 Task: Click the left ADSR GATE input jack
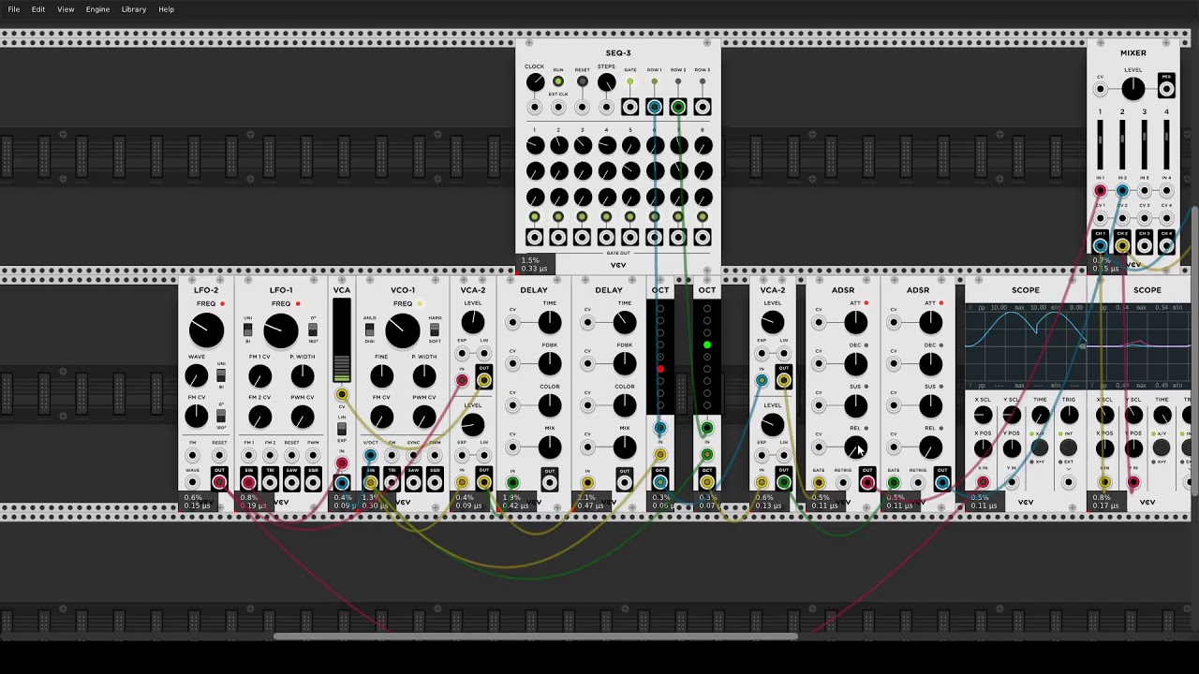[x=819, y=483]
